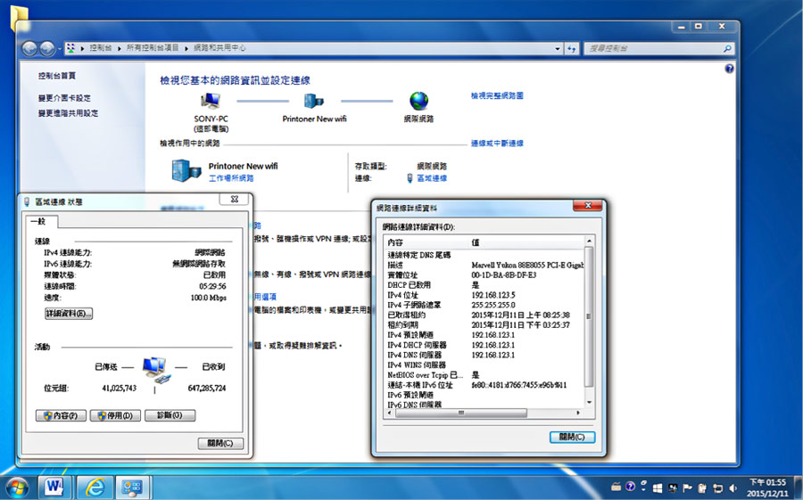Click the help question mark icon in system tray

[x=631, y=487]
